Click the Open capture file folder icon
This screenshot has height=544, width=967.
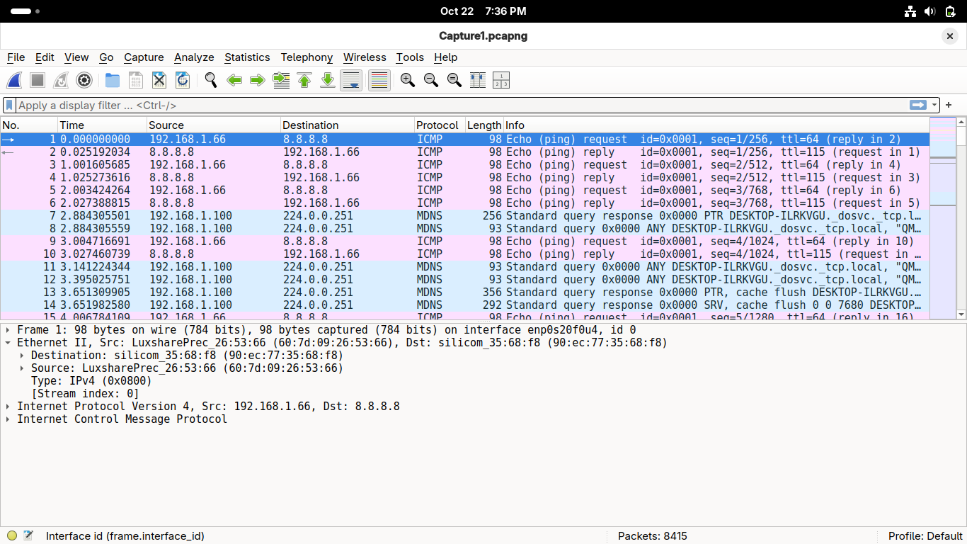coord(112,81)
